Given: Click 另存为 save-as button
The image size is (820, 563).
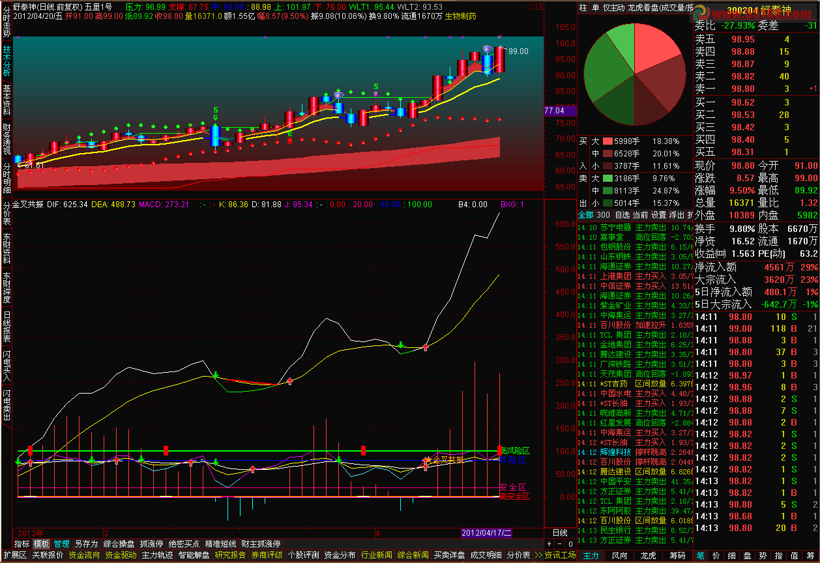Looking at the screenshot, I should (x=86, y=543).
